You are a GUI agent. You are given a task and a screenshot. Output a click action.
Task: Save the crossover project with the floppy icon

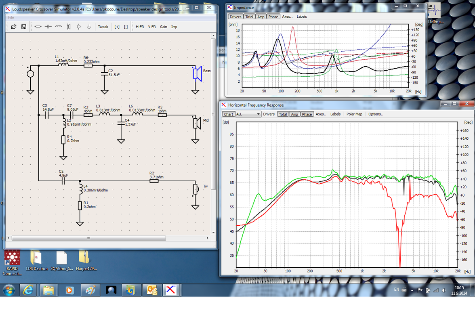click(23, 27)
